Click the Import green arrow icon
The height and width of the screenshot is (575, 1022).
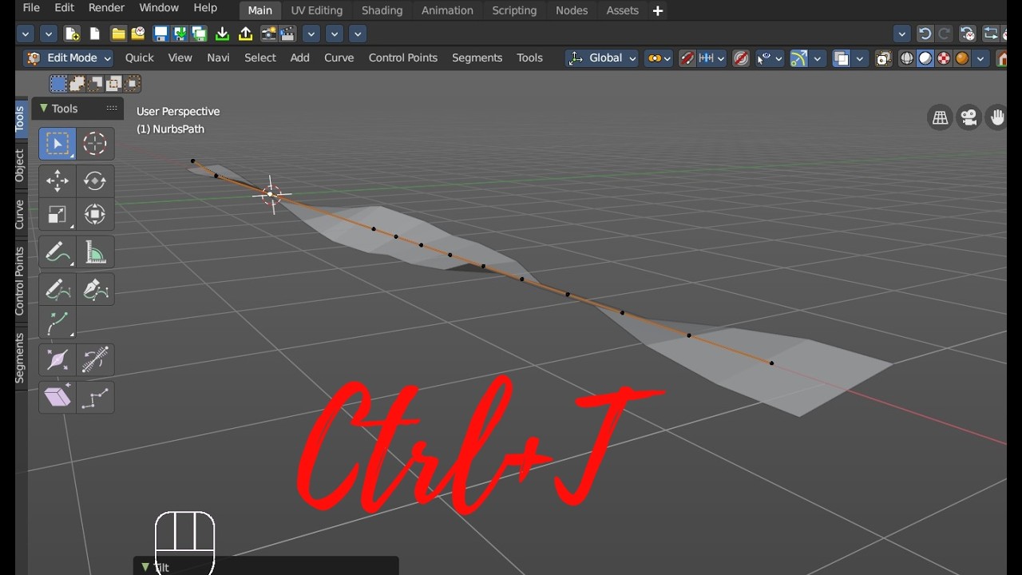tap(223, 34)
